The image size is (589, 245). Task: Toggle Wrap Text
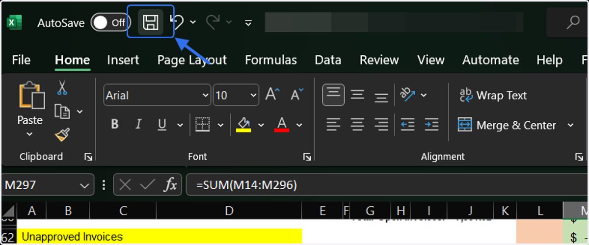[x=493, y=95]
